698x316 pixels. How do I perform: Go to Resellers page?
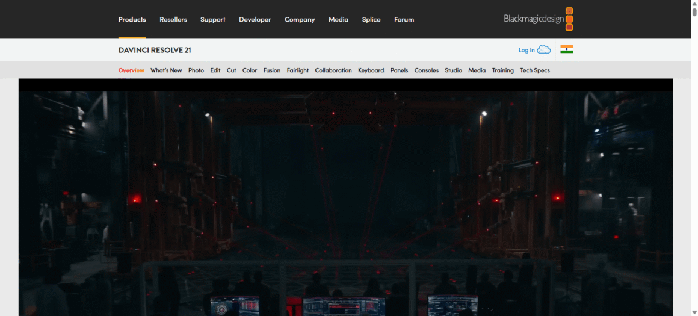[x=173, y=20]
